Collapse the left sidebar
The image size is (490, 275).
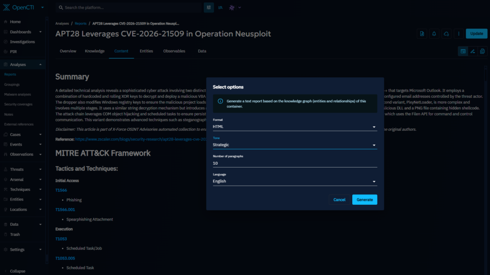18,271
